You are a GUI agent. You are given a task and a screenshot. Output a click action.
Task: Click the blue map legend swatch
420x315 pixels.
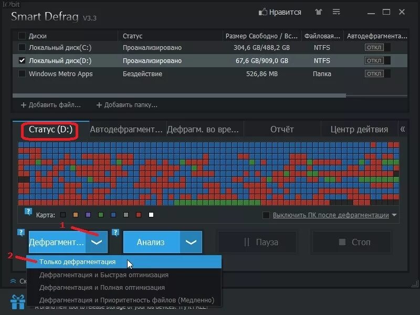pos(113,215)
